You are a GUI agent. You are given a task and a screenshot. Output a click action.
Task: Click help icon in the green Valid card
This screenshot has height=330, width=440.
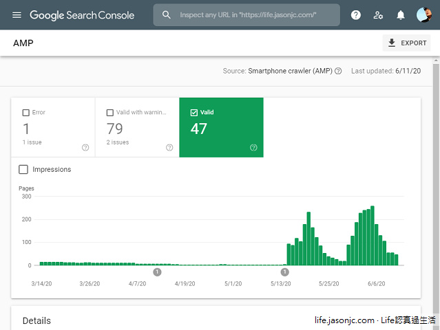[x=253, y=147]
